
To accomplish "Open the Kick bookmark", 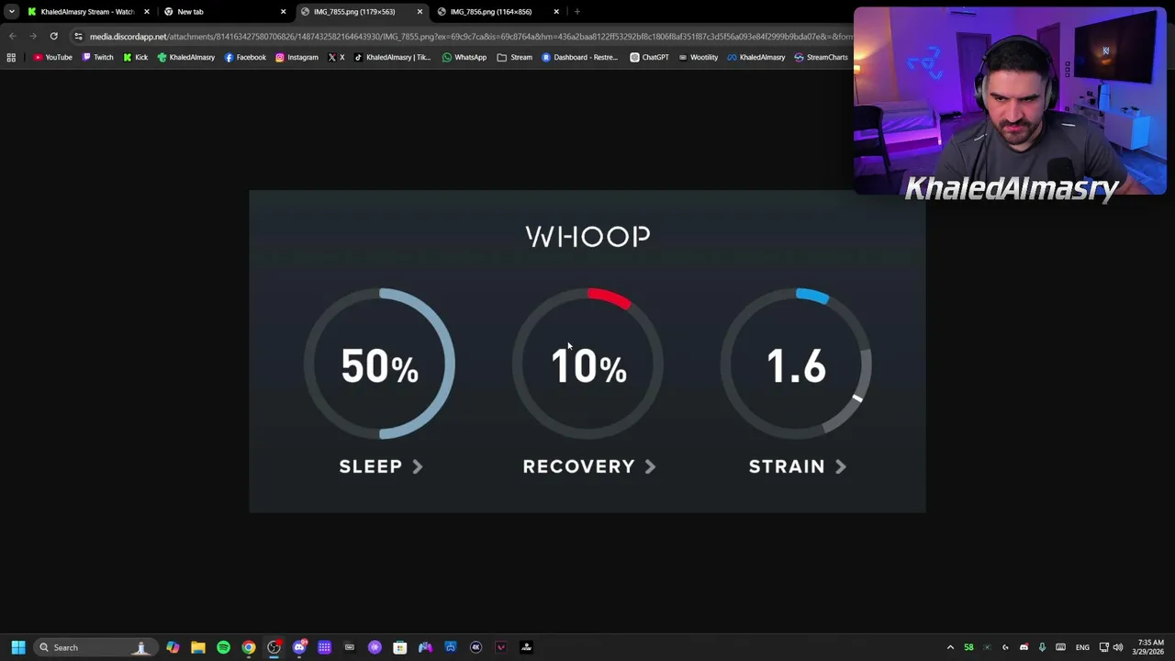I will 135,57.
